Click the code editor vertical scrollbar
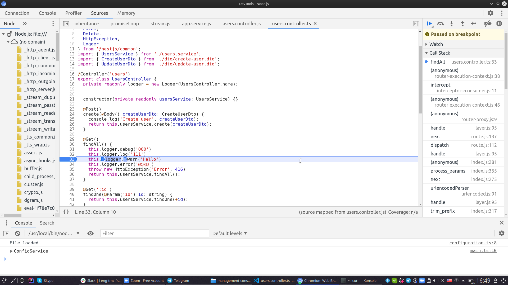The height and width of the screenshot is (285, 508). coord(420,79)
